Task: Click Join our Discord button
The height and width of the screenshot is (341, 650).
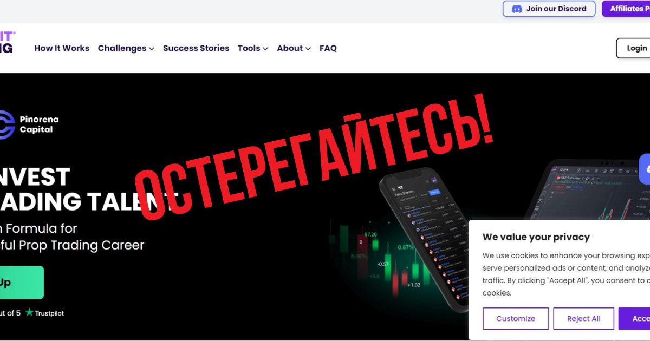Action: pyautogui.click(x=549, y=9)
